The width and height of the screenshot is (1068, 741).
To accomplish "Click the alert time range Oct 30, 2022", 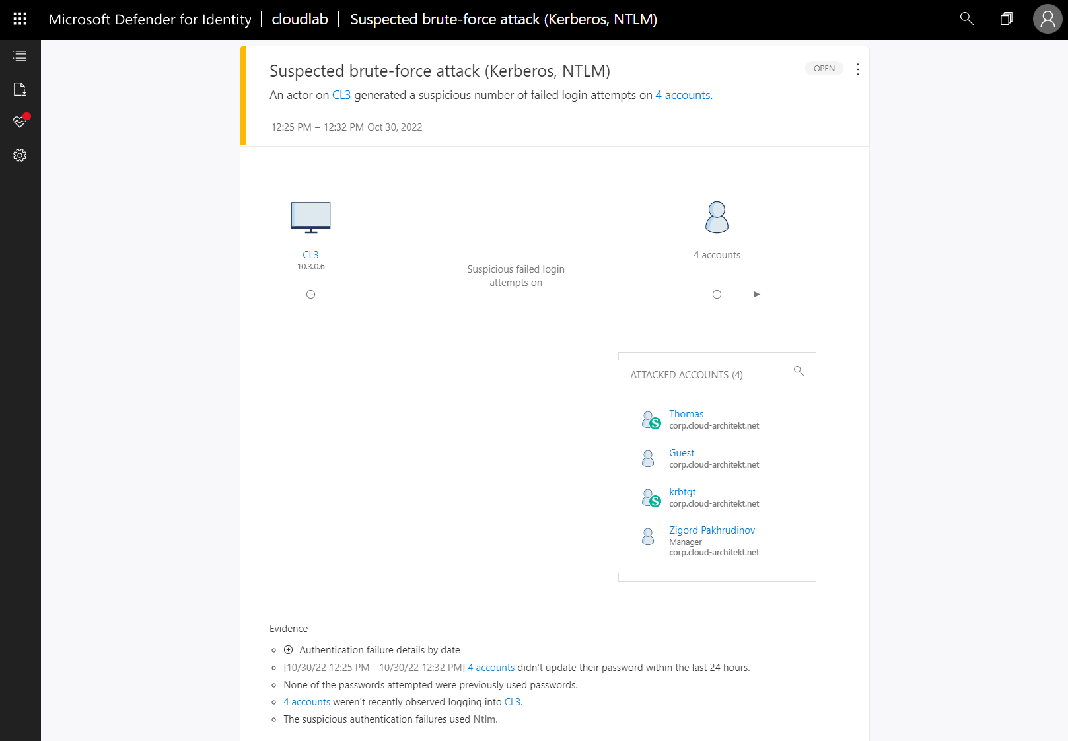I will (347, 127).
